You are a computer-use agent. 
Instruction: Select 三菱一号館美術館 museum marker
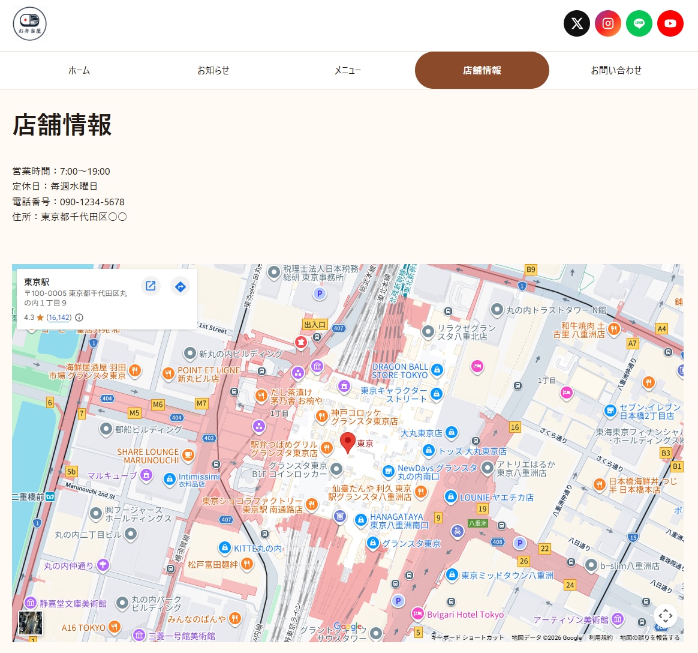pyautogui.click(x=139, y=635)
